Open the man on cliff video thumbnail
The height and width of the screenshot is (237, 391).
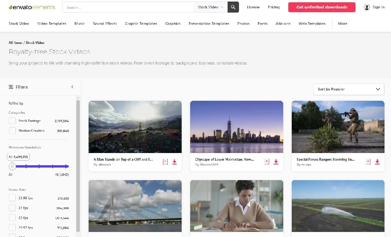(135, 127)
